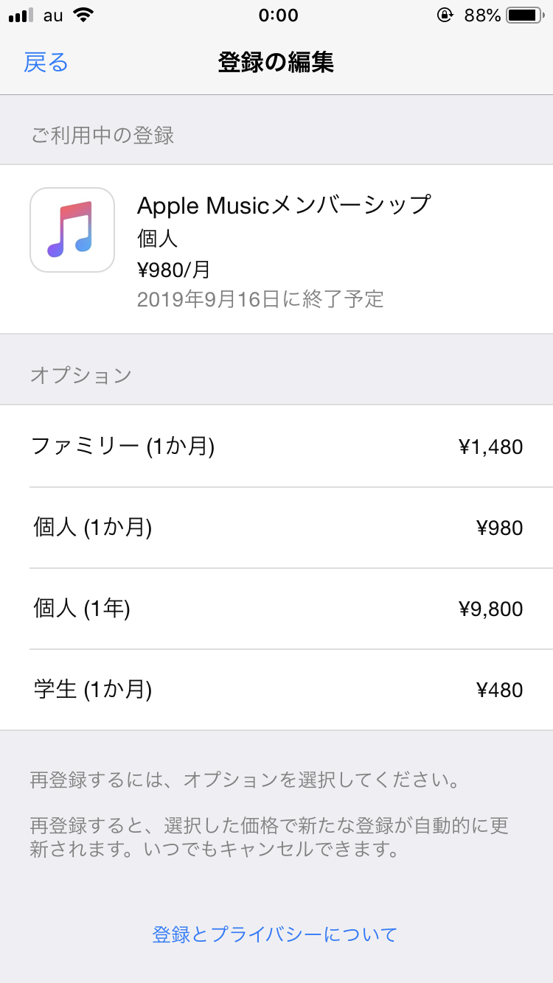The height and width of the screenshot is (983, 553).
Task: Choose the 個人 (1年) yearly plan
Action: point(82,609)
